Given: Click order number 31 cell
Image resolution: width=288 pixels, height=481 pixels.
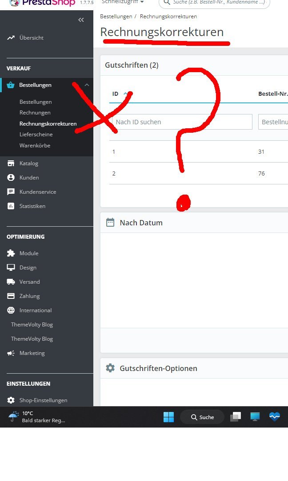Looking at the screenshot, I should coord(261,151).
